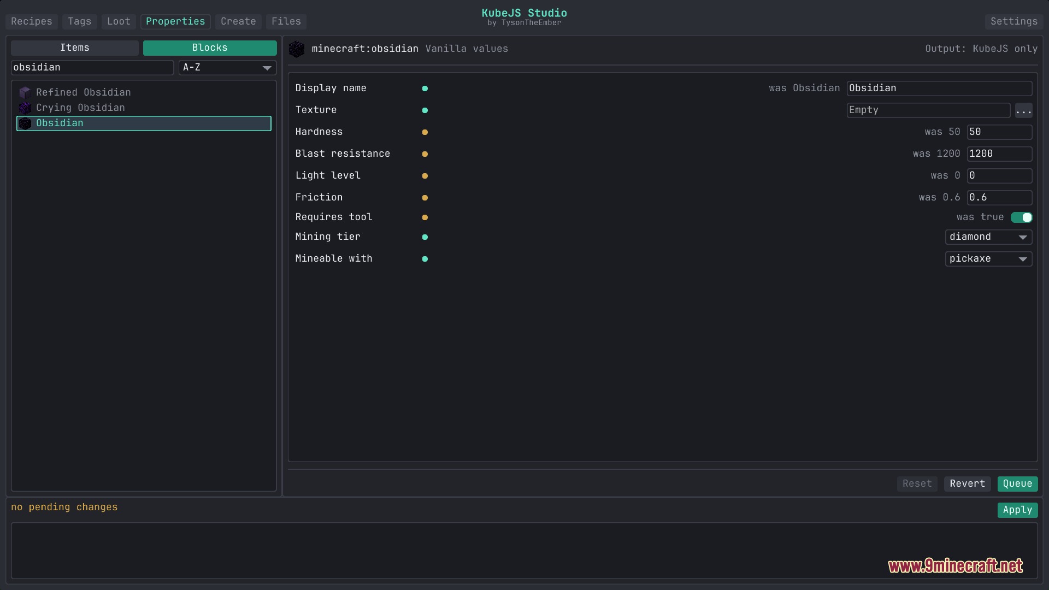The width and height of the screenshot is (1049, 590).
Task: Queue the property changes
Action: click(x=1018, y=484)
